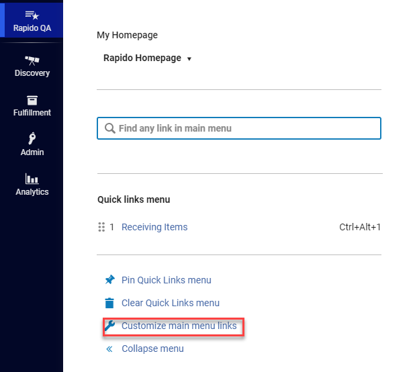Click the wrench icon for customizing links
Image resolution: width=415 pixels, height=372 pixels.
(110, 326)
